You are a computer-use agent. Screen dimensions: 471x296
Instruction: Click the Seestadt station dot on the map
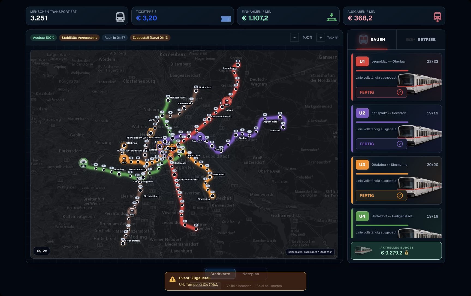[x=283, y=127]
